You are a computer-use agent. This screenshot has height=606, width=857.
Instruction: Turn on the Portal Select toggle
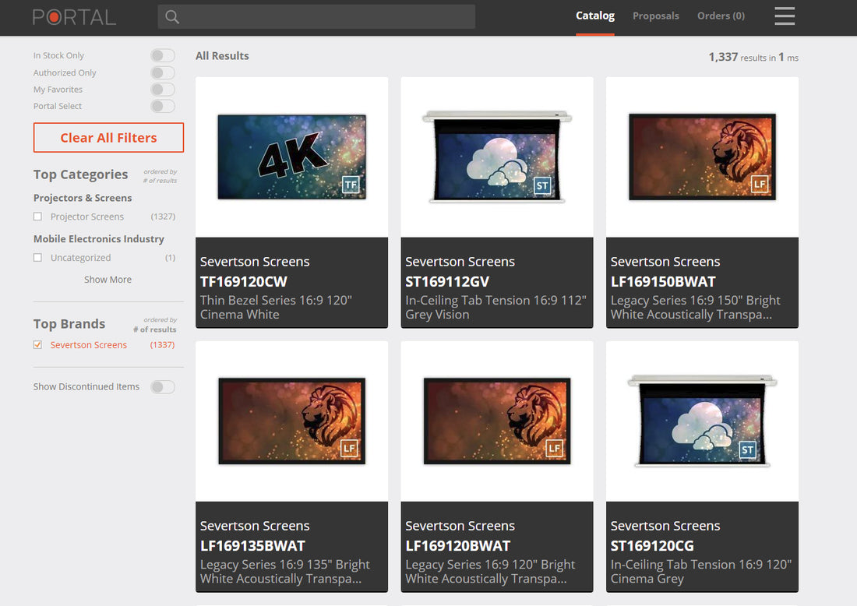pos(162,106)
